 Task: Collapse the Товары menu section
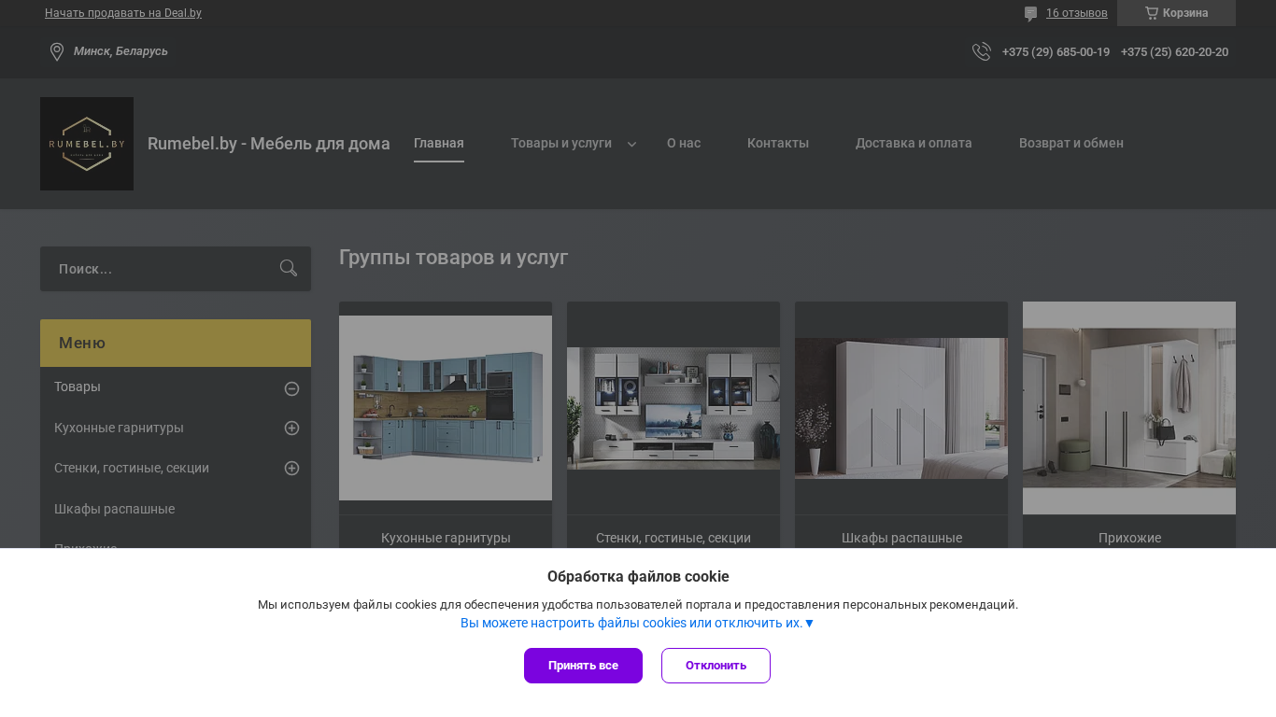coord(291,388)
